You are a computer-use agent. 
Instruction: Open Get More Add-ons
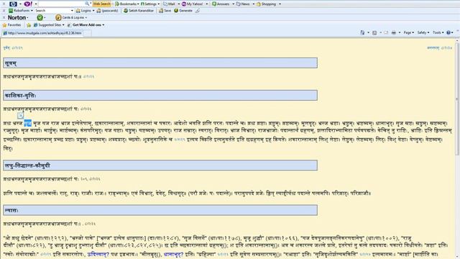86,25
